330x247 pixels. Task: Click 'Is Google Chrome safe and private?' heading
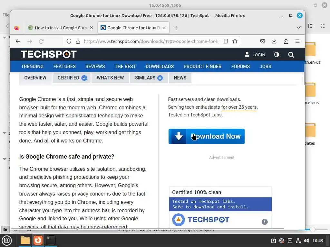click(66, 157)
